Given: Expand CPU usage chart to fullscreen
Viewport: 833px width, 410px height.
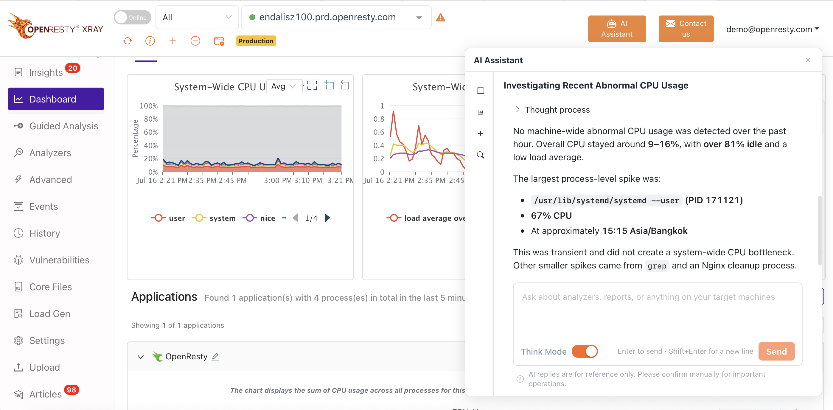Looking at the screenshot, I should [312, 86].
